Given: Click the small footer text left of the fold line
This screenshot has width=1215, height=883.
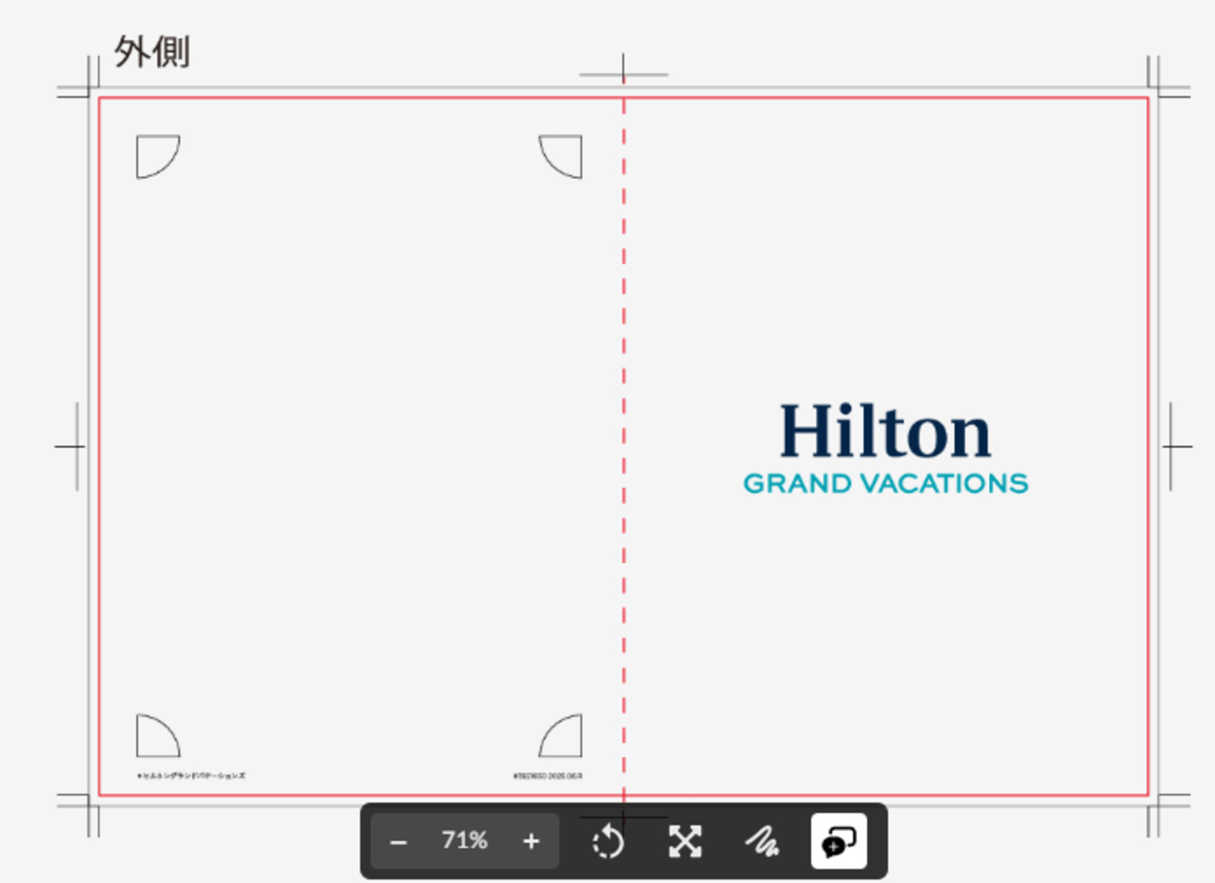Looking at the screenshot, I should tap(547, 776).
